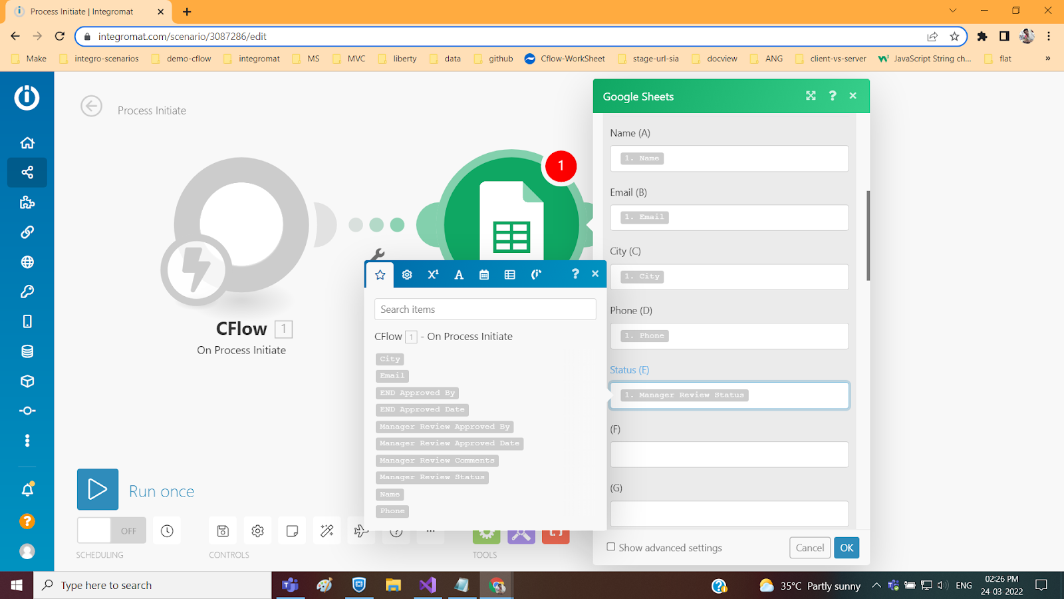Open Keys icon in the sidebar

[x=27, y=292]
